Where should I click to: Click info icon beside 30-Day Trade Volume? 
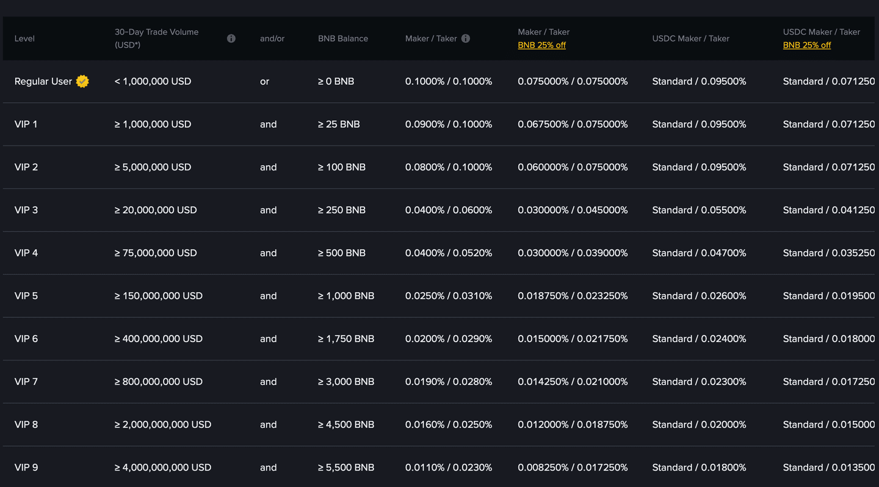pyautogui.click(x=231, y=38)
